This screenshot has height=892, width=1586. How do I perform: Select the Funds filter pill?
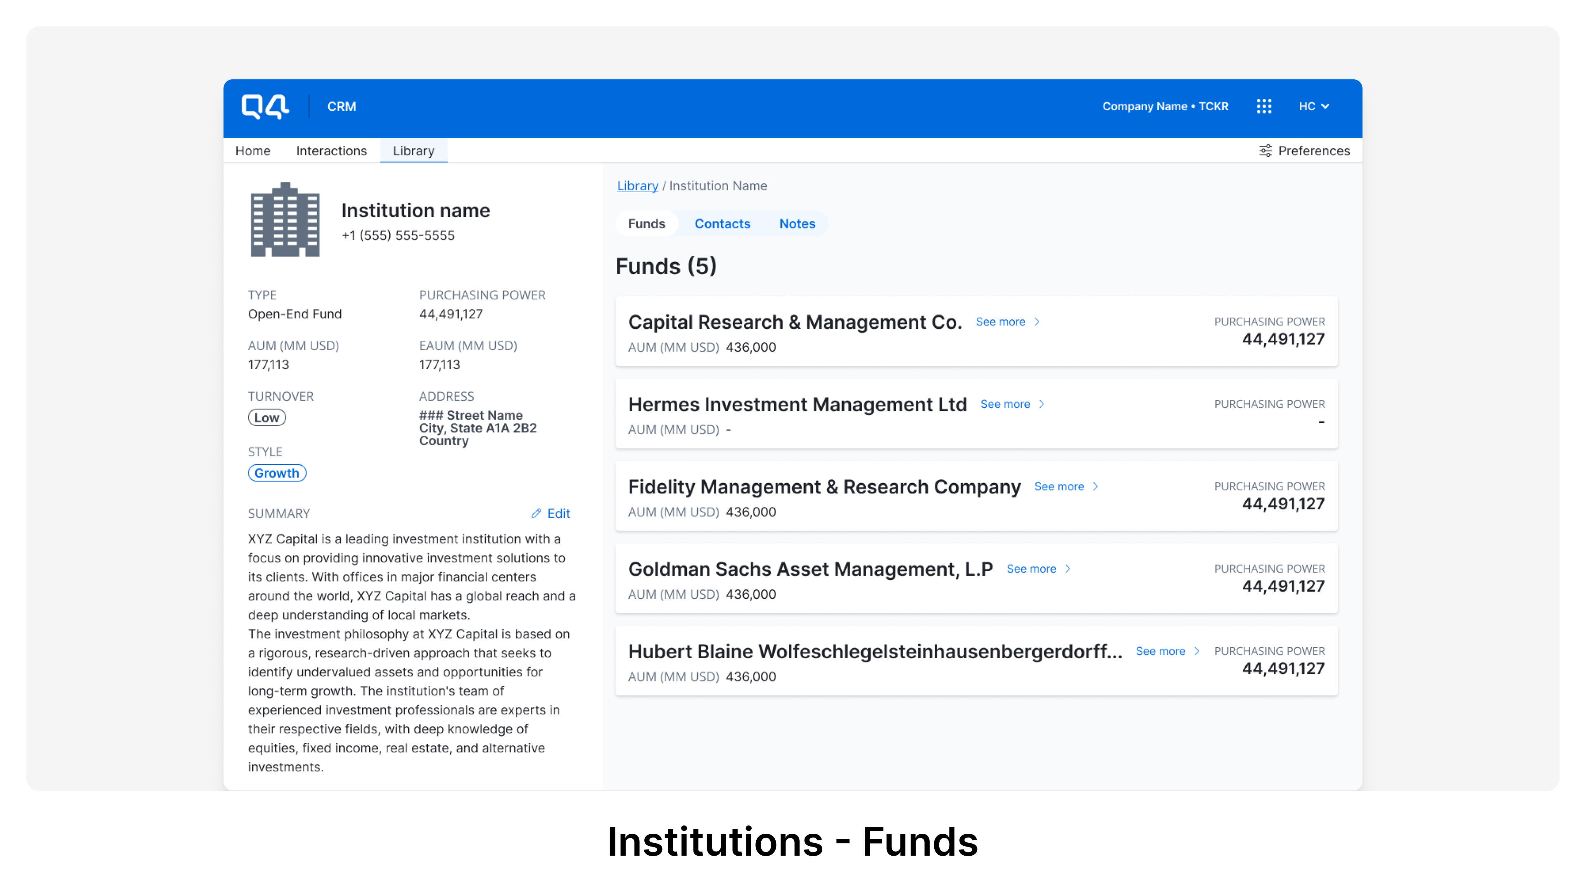[646, 223]
